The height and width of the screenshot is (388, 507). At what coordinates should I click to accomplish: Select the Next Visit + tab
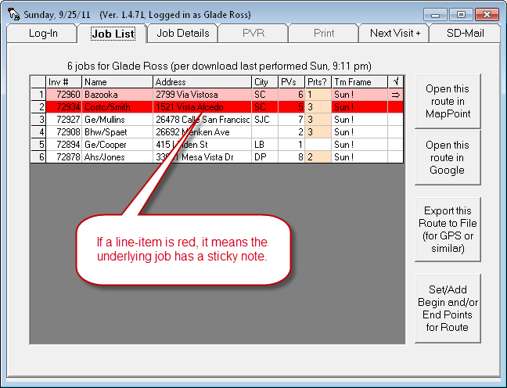click(395, 33)
